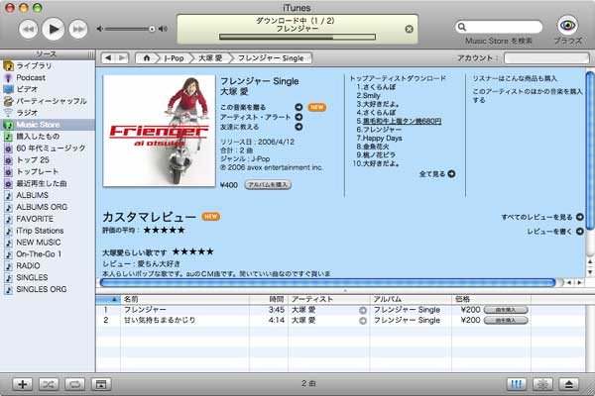This screenshot has width=595, height=396.
Task: Click the download progress bar
Action: pos(297,38)
